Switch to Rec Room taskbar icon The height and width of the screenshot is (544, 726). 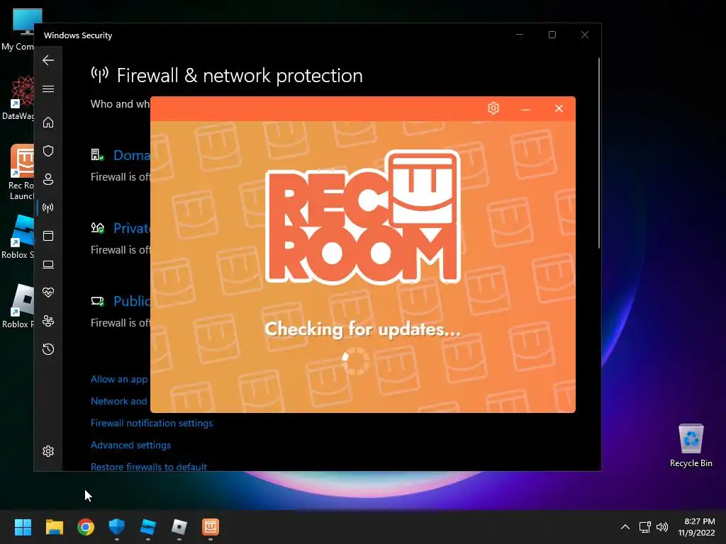click(x=211, y=527)
